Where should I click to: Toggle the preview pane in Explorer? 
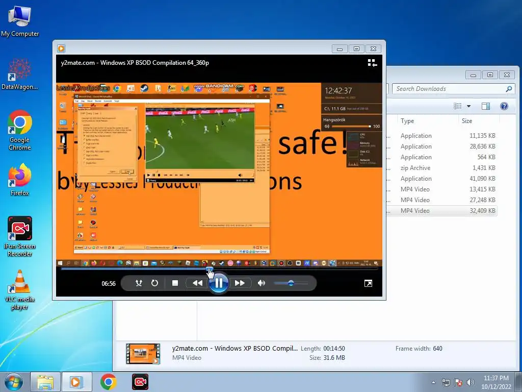486,106
